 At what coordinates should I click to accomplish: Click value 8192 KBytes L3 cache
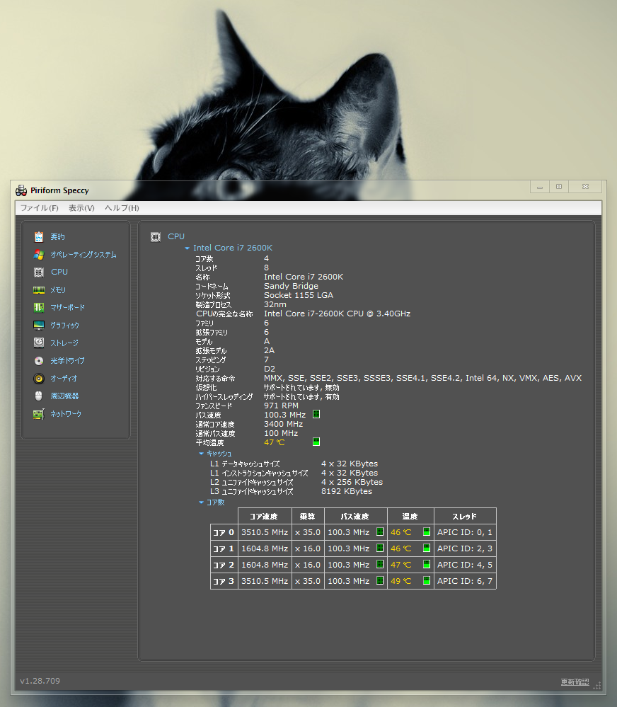click(347, 491)
